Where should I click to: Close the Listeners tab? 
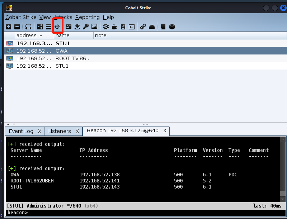coord(77,131)
